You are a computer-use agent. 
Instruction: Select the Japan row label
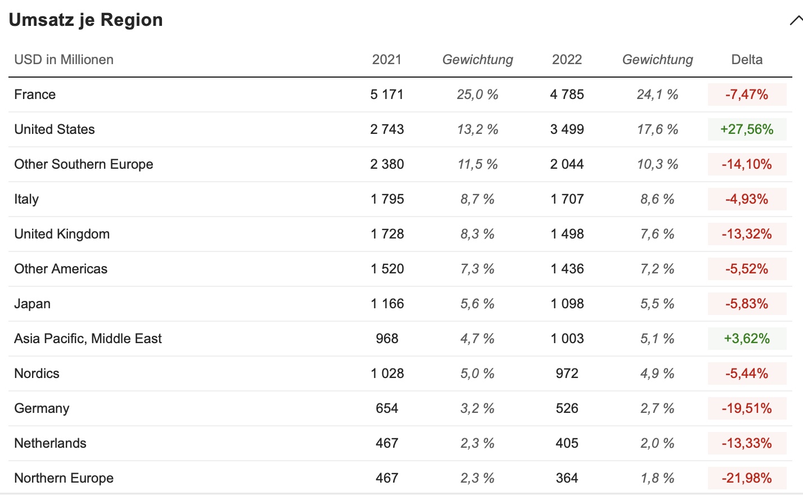33,304
